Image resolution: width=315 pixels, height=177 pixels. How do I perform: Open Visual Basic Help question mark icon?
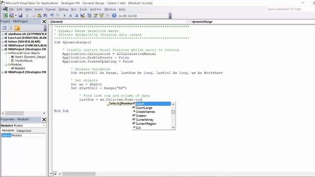tap(114, 15)
